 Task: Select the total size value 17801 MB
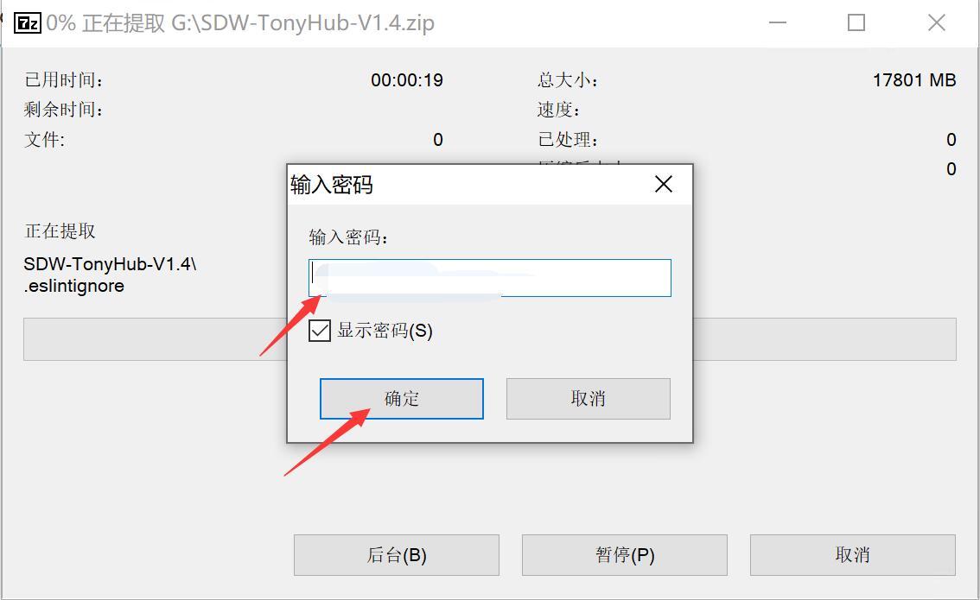point(914,80)
